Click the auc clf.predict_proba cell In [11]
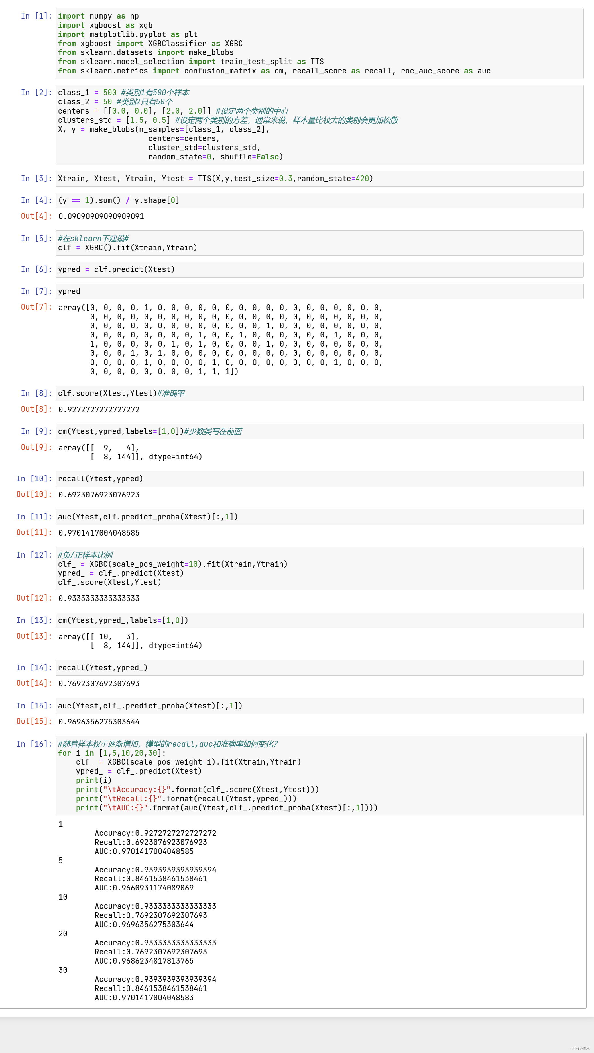This screenshot has height=1053, width=594. point(319,517)
